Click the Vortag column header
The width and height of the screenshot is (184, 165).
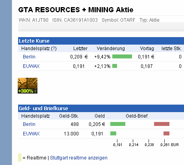pyautogui.click(x=147, y=49)
